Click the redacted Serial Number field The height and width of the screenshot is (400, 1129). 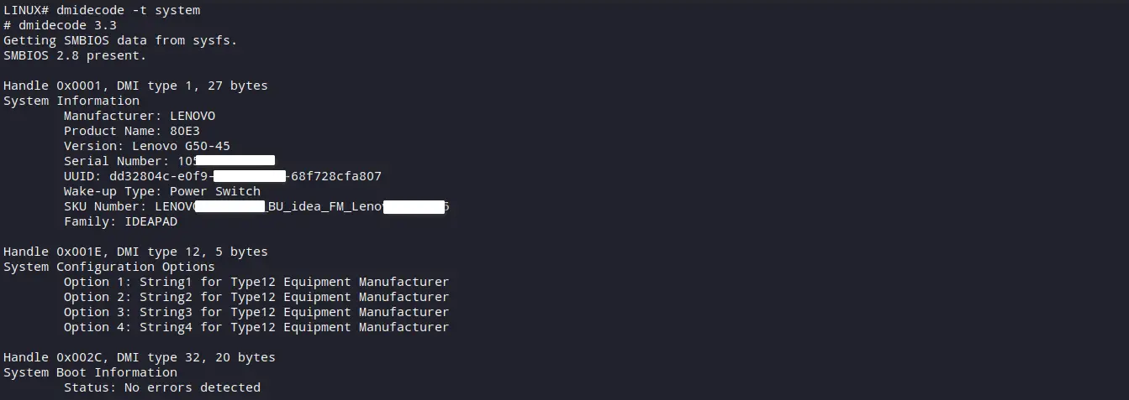[227, 161]
